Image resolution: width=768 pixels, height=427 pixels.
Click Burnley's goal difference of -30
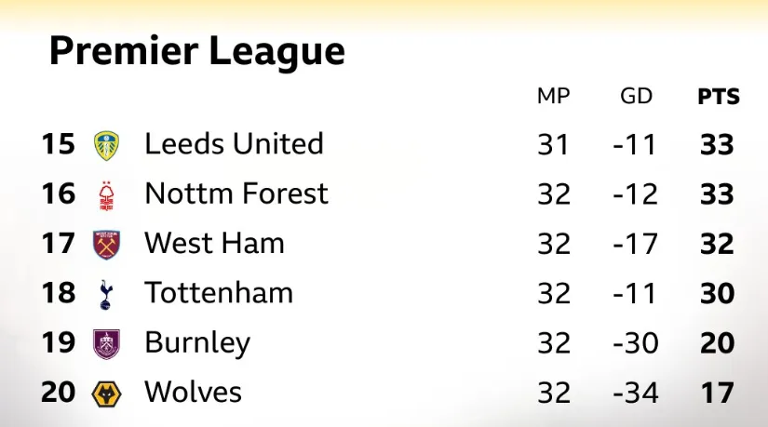click(637, 343)
